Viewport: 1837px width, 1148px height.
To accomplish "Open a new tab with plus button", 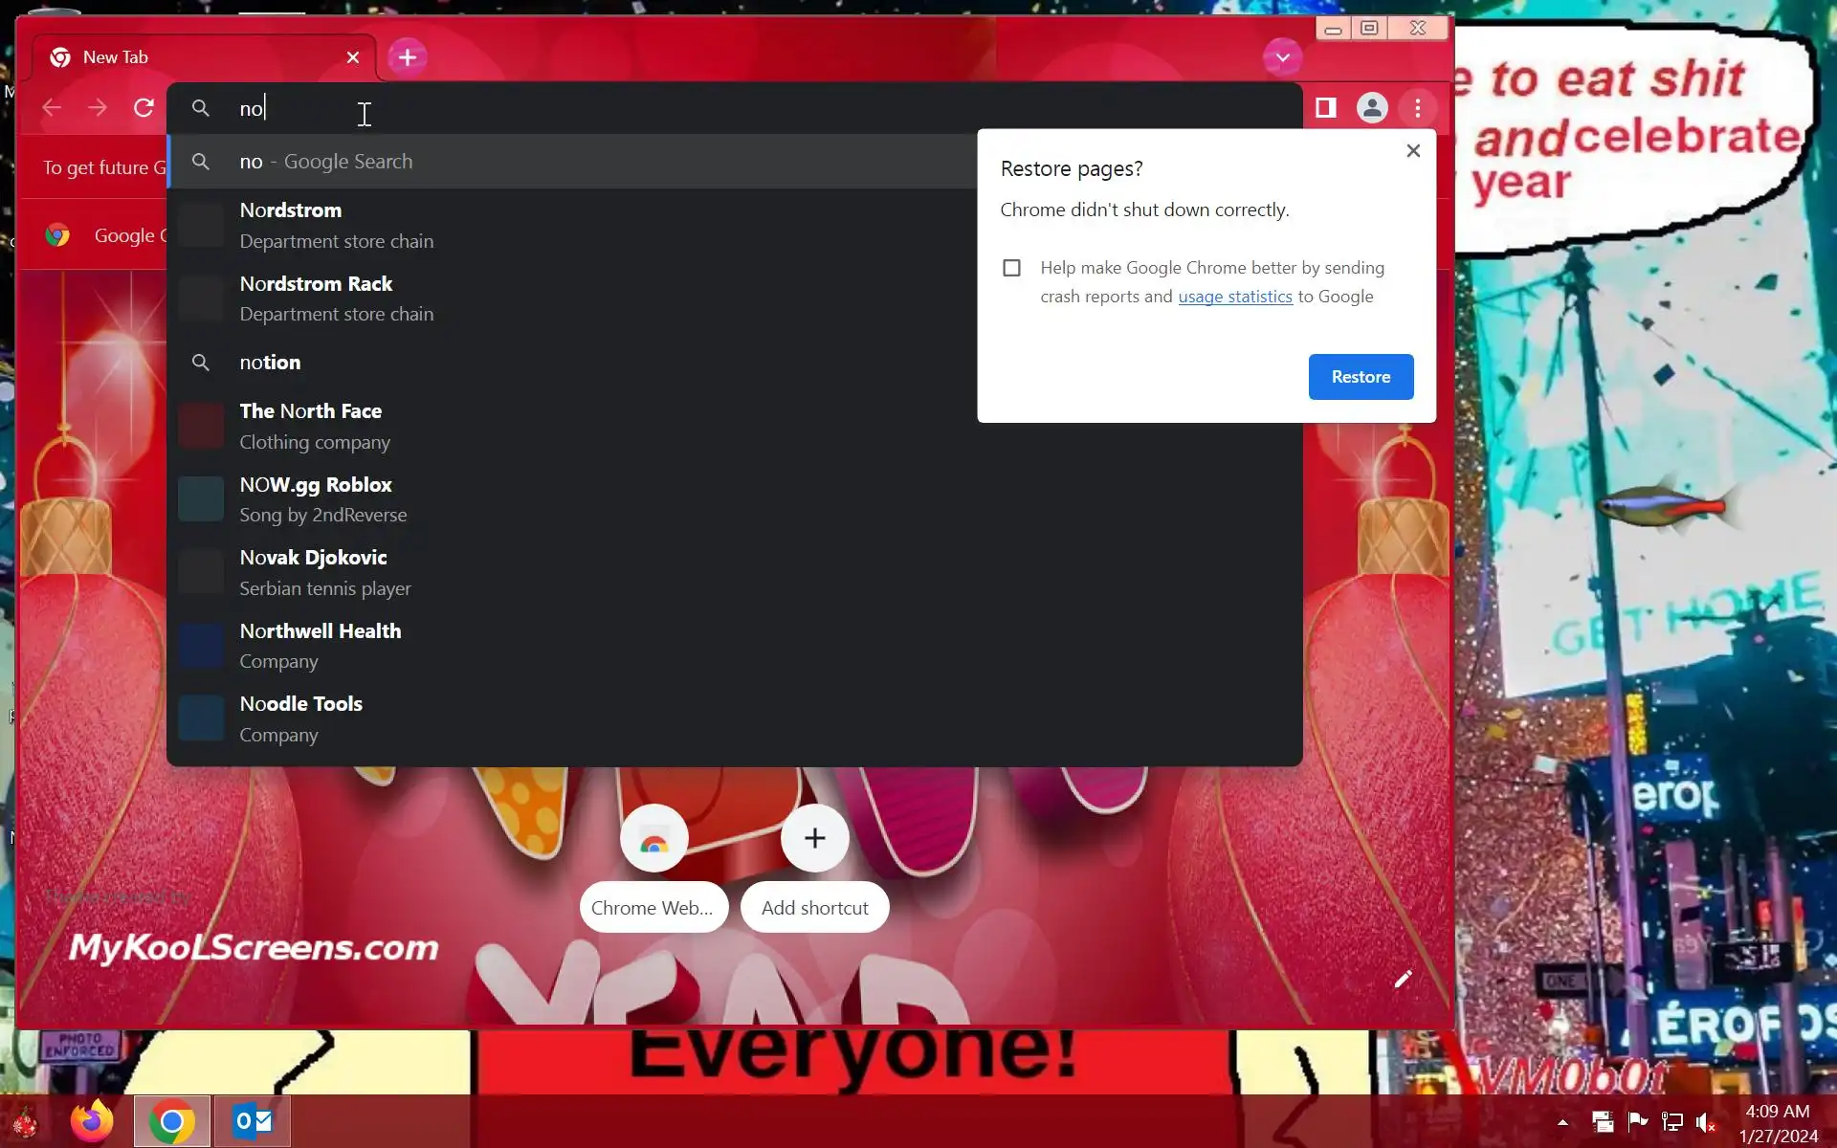I will (408, 57).
